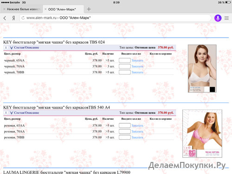Focus quantity field for розовая, 70AA
The width and height of the screenshot is (232, 174).
pyautogui.click(x=125, y=131)
